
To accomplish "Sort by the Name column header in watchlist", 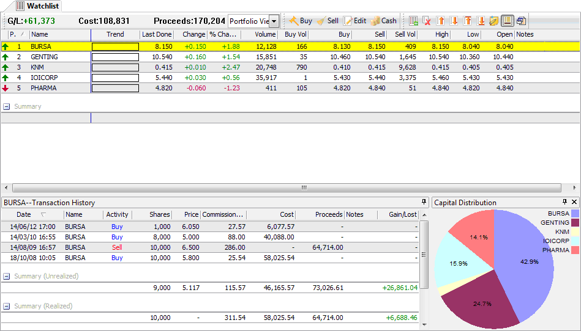I will click(x=60, y=34).
